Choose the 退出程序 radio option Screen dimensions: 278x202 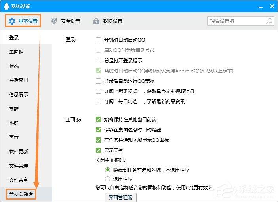pyautogui.click(x=107, y=179)
